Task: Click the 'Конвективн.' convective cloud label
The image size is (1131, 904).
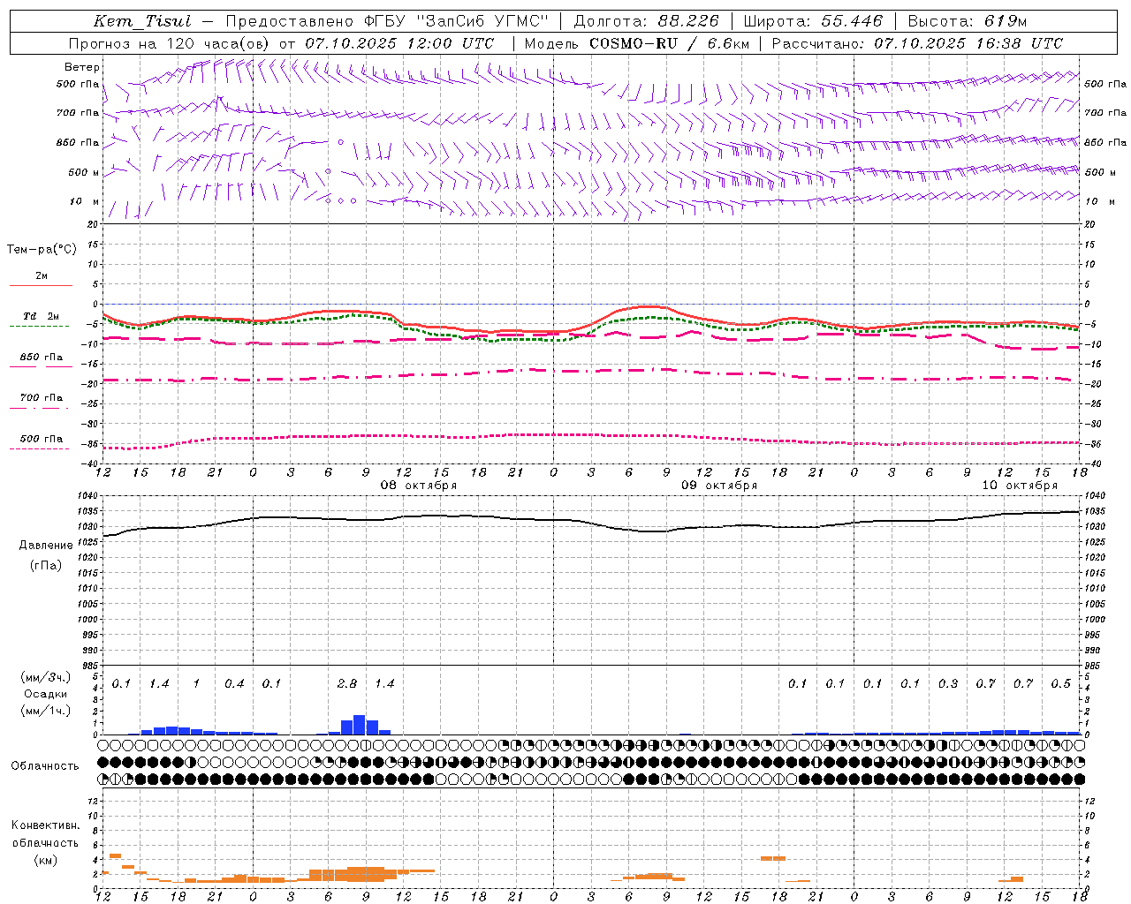Action: coord(46,825)
